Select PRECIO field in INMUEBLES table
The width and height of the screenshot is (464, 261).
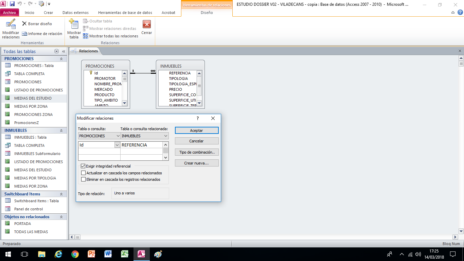pos(176,89)
